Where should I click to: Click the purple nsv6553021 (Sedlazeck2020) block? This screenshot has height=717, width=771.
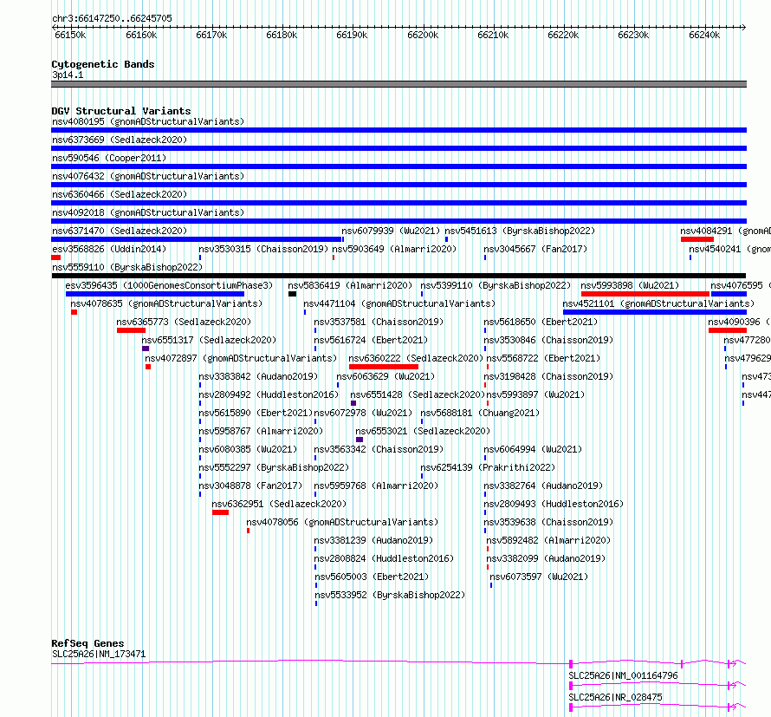(360, 440)
